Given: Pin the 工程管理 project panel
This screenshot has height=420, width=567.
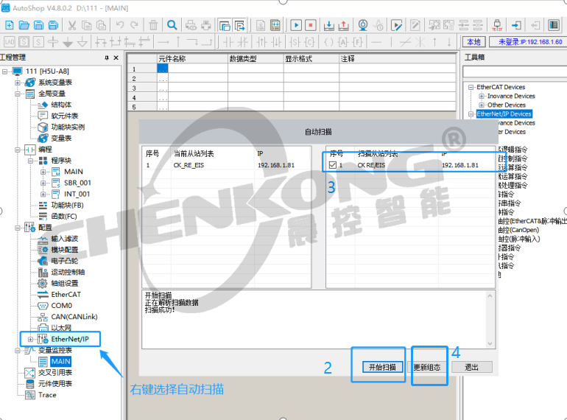Looking at the screenshot, I should (107, 57).
